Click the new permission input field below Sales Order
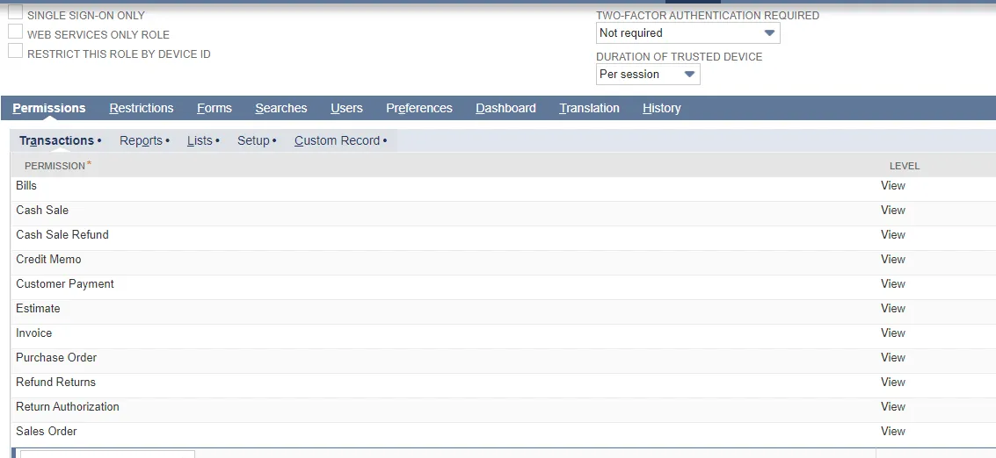996x458 pixels. (107, 454)
